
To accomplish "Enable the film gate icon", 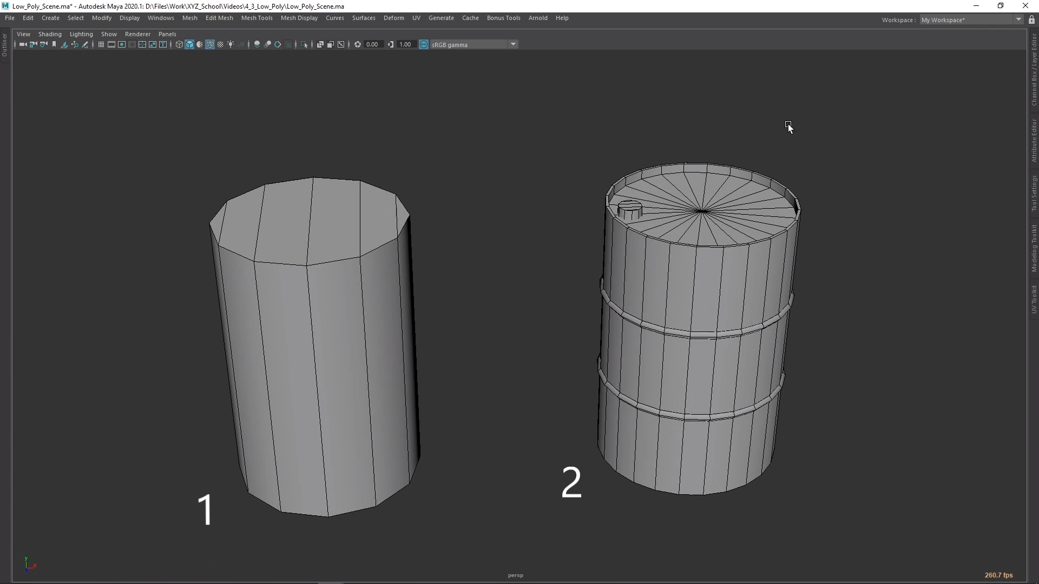I will pos(111,44).
